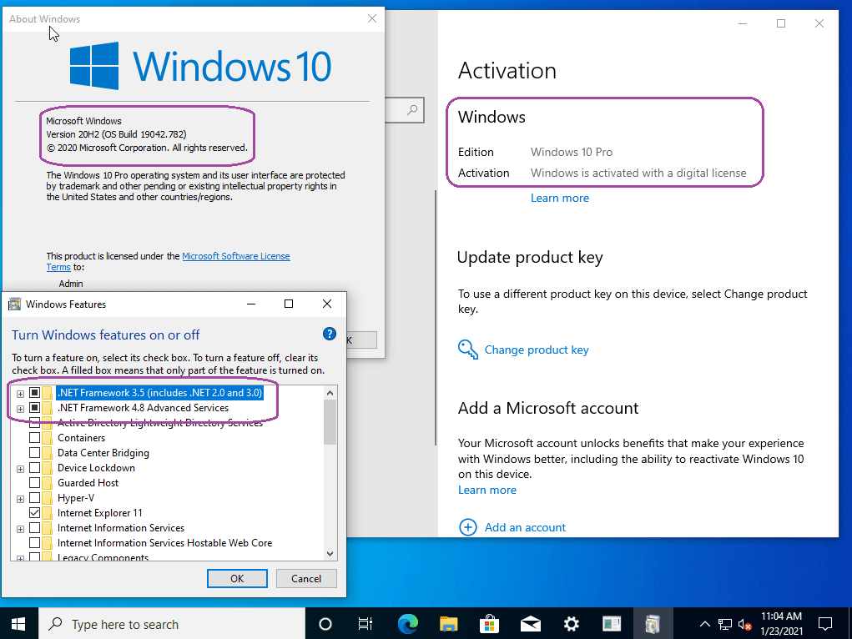
Task: Select Internet Information Services Hostable Web Core label
Action: pos(164,543)
